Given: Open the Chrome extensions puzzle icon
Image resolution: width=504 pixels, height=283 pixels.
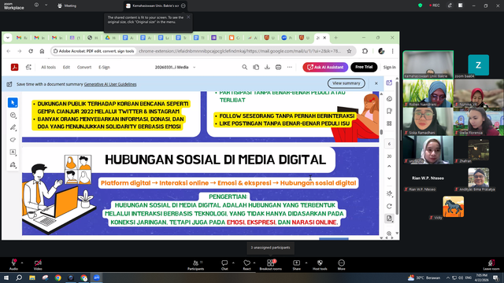Looking at the screenshot, I should pyautogui.click(x=365, y=51).
